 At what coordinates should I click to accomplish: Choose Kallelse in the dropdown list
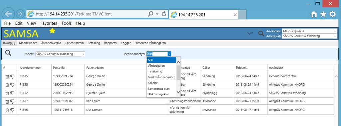click(162, 83)
